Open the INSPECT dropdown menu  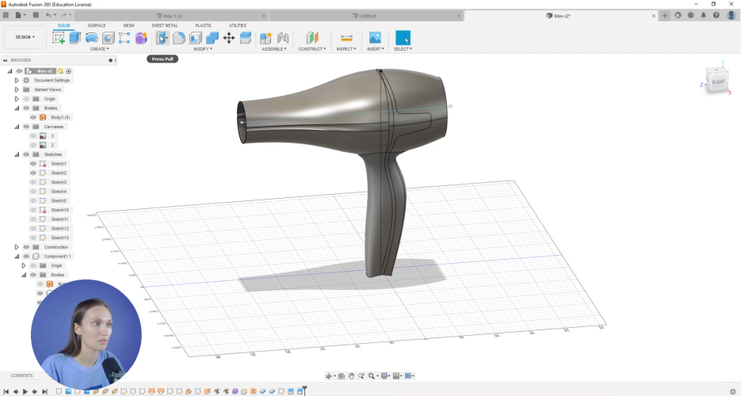point(346,48)
